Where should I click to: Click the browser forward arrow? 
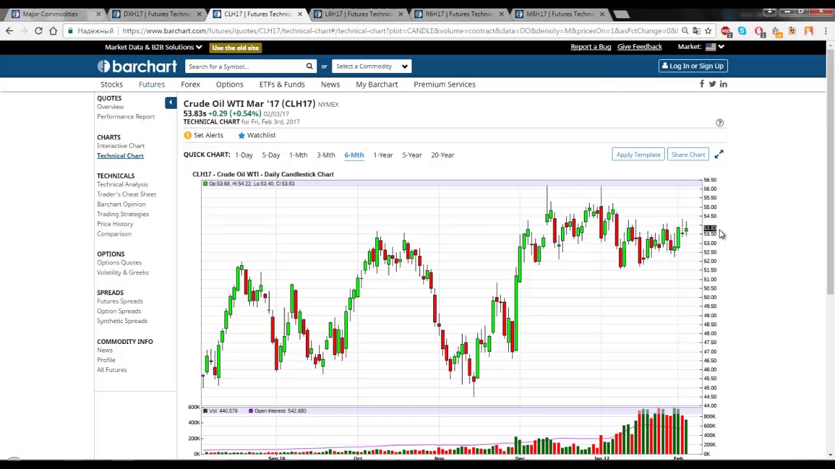(x=24, y=31)
